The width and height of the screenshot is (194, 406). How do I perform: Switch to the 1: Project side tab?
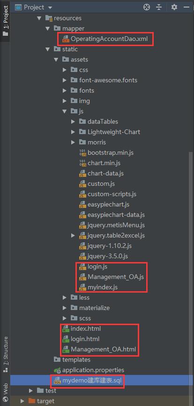point(5,20)
